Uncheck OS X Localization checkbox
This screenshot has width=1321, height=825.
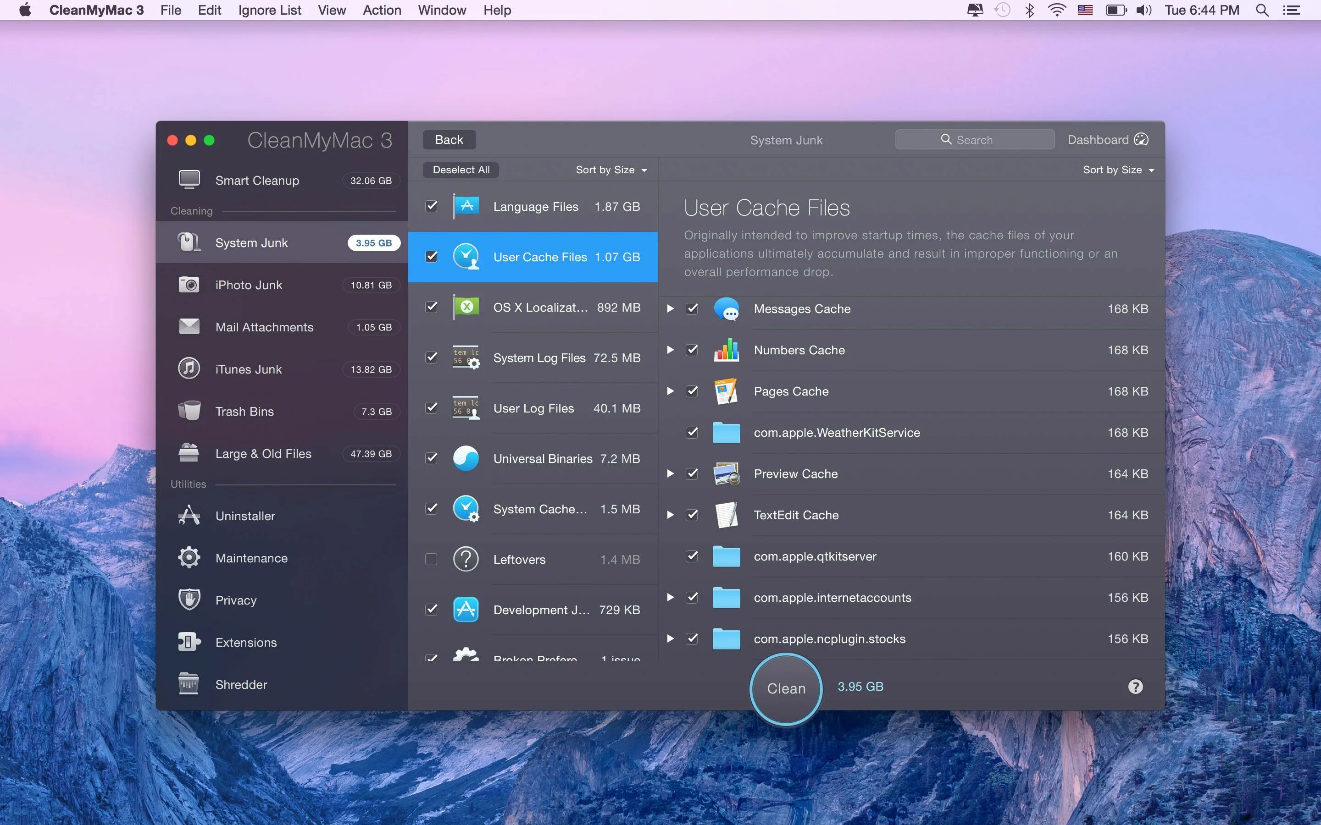click(x=431, y=307)
